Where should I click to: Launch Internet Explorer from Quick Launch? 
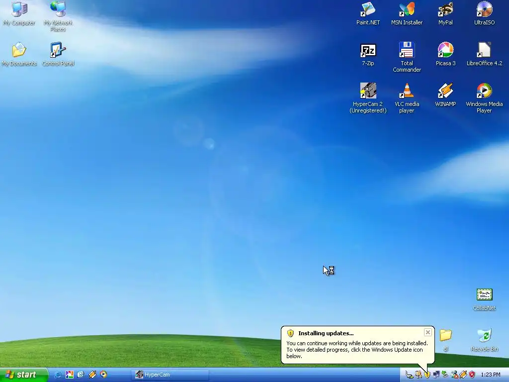point(58,375)
